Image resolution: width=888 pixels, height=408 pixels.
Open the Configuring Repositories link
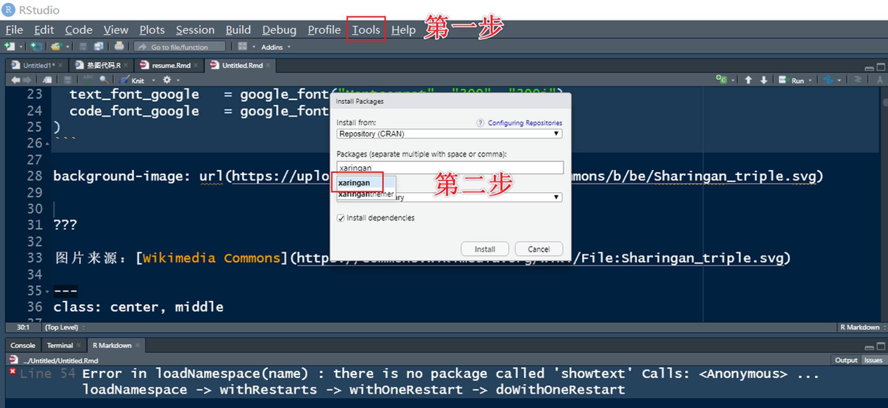(525, 123)
